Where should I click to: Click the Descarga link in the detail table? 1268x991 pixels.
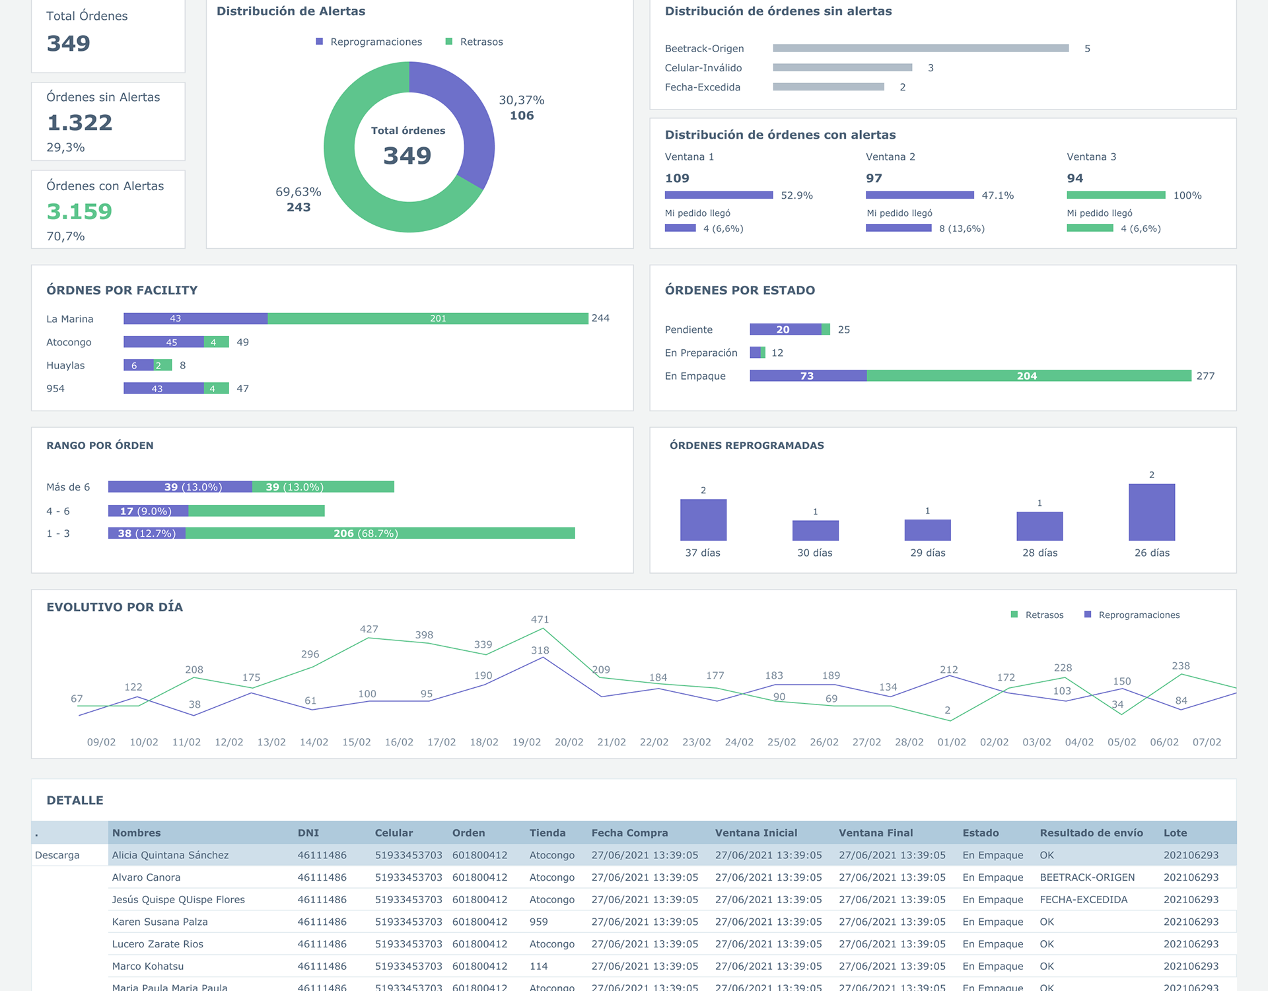57,855
